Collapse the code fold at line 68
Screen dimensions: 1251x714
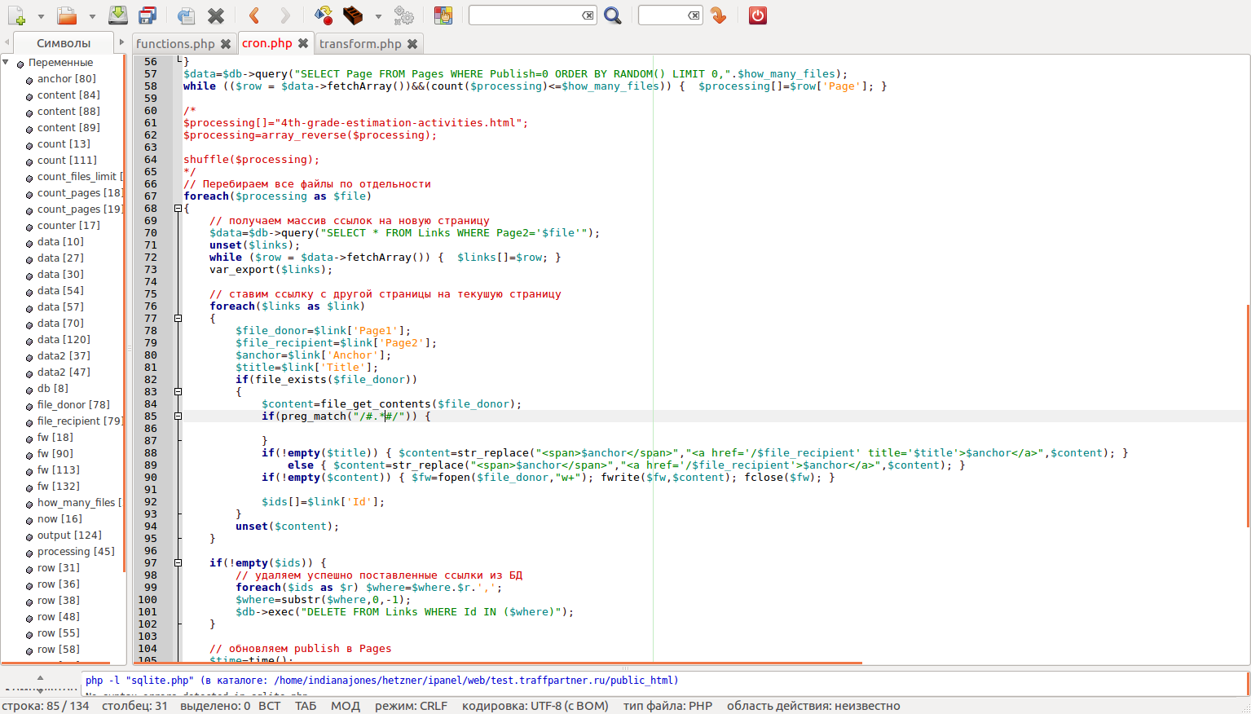[x=178, y=209]
